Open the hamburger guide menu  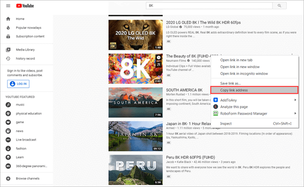[x=8, y=6]
